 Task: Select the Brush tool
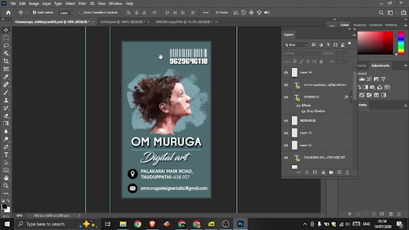coord(6,92)
